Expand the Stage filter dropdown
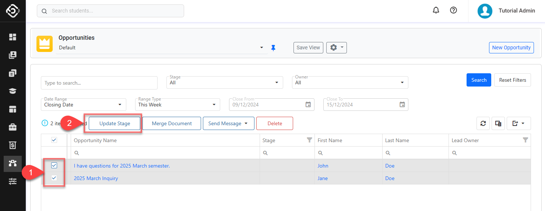Screen dimensions: 545x211 click(x=225, y=82)
